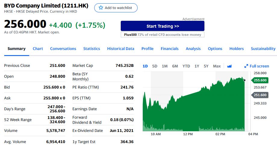Choose the YTD chart range
The height and width of the screenshot is (153, 277).
[x=186, y=66]
